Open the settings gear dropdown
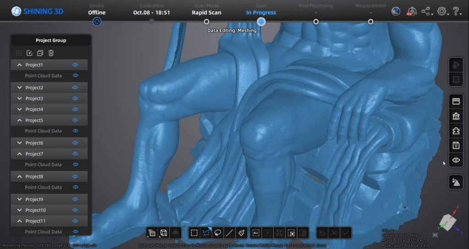The width and height of the screenshot is (469, 249). (443, 11)
